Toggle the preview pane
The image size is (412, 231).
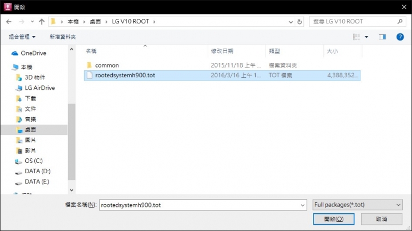point(382,37)
